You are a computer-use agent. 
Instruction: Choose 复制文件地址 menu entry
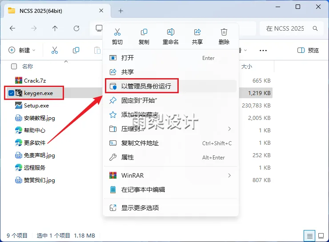[x=171, y=143]
